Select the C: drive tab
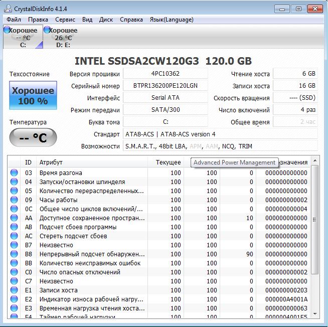This screenshot has width=328, height=327. click(x=23, y=37)
